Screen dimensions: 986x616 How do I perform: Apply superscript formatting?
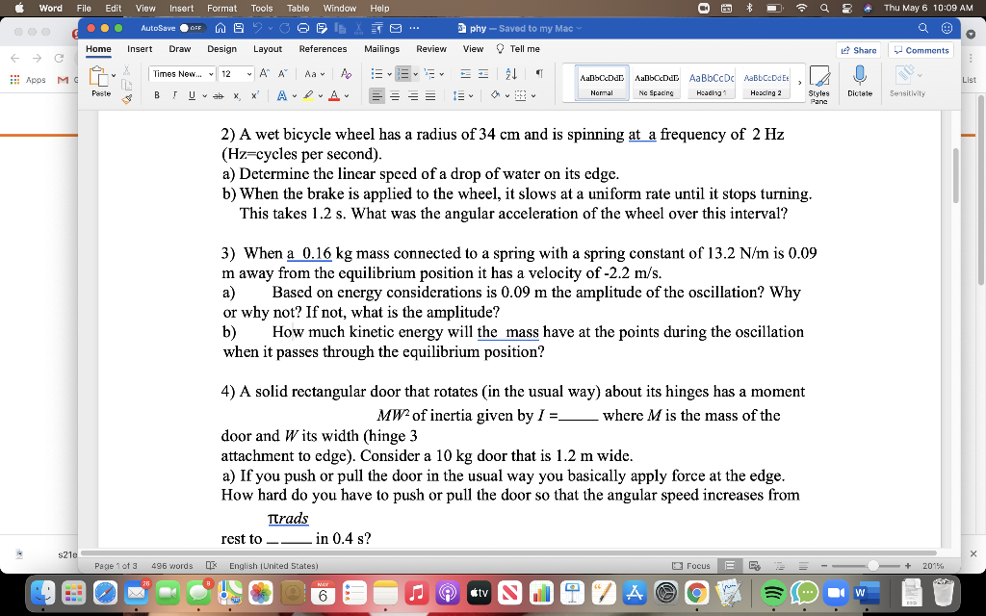[x=253, y=95]
